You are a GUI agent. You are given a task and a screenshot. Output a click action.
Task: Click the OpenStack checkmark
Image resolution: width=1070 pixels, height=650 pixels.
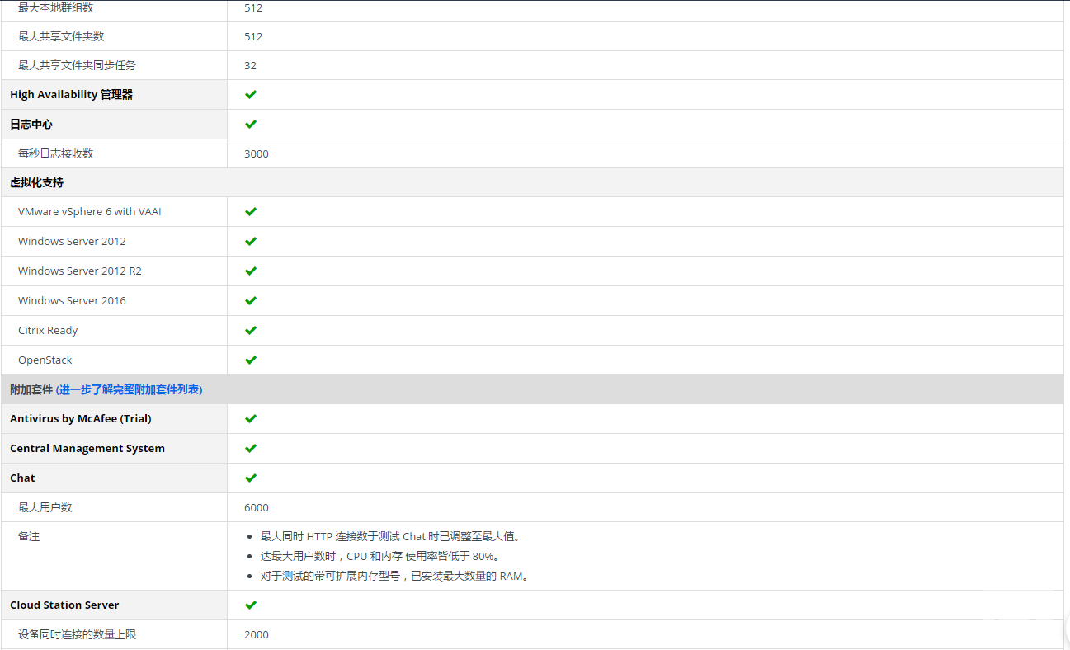coord(251,360)
